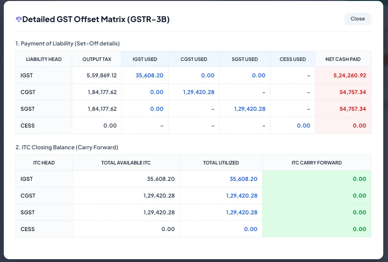Click the OUTPUT TAX column header
The width and height of the screenshot is (388, 262).
pos(97,59)
